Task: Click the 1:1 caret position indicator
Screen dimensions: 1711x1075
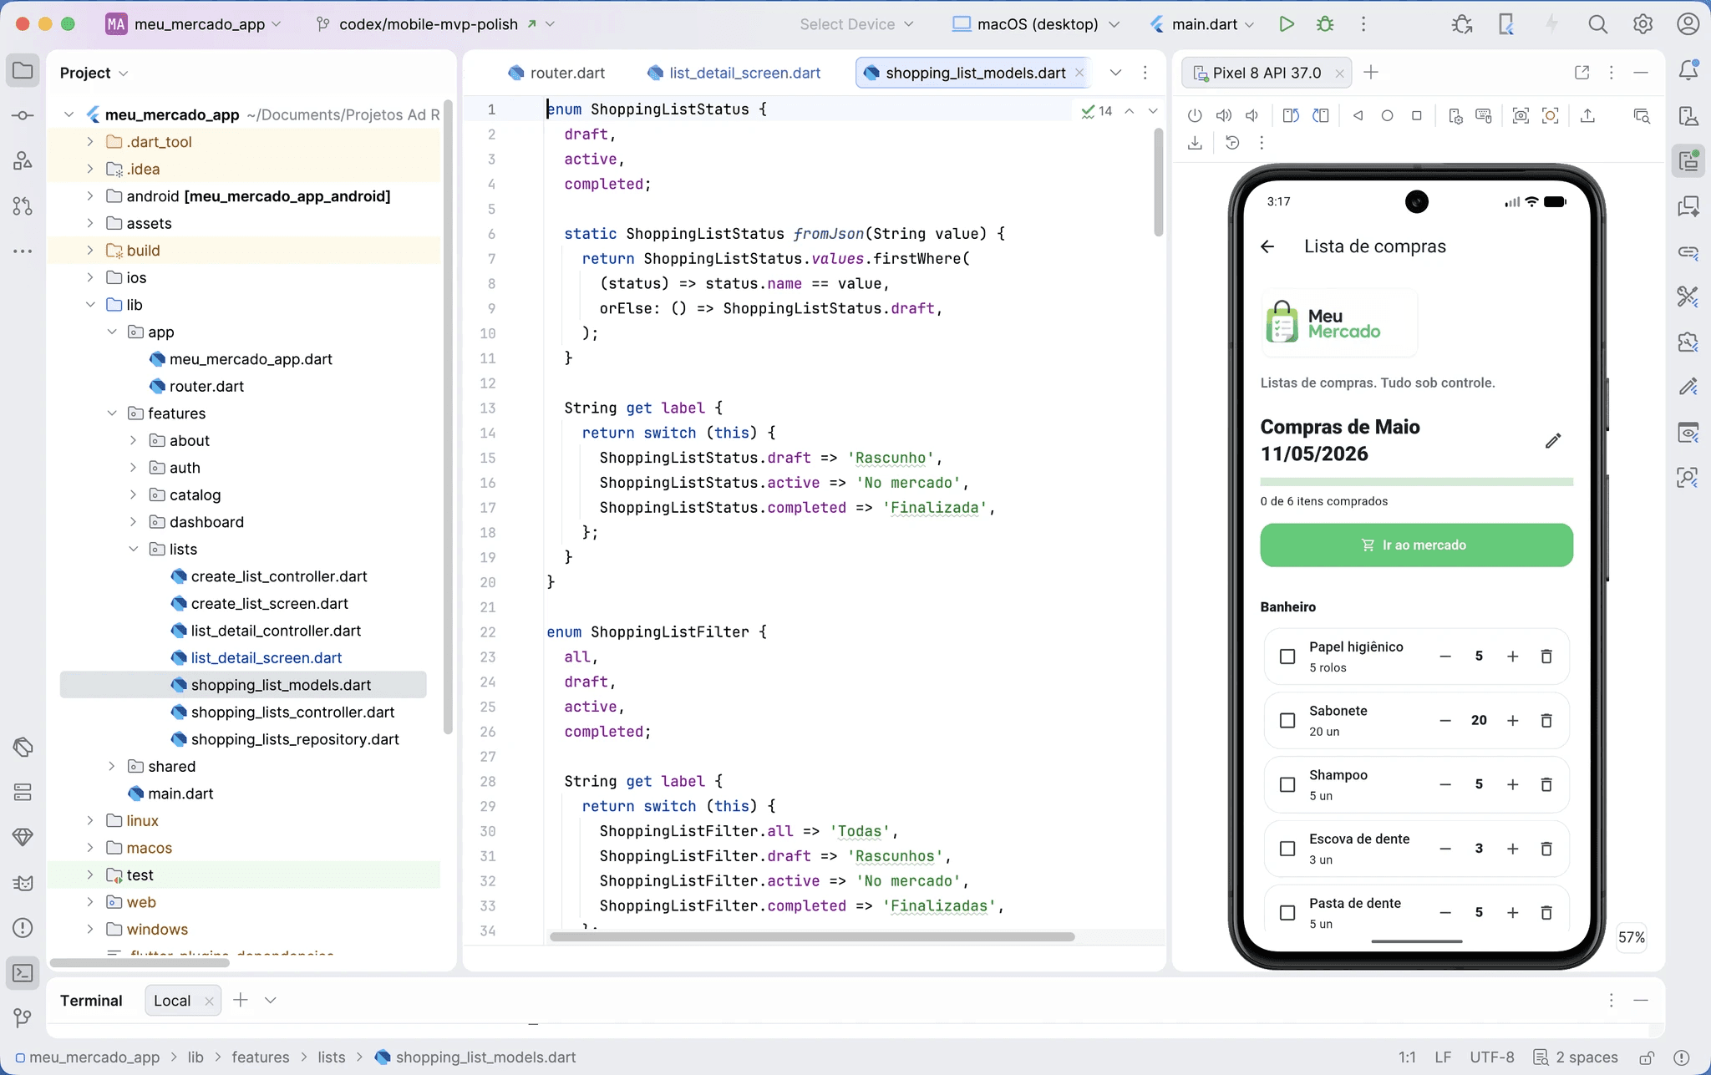Action: [1408, 1057]
